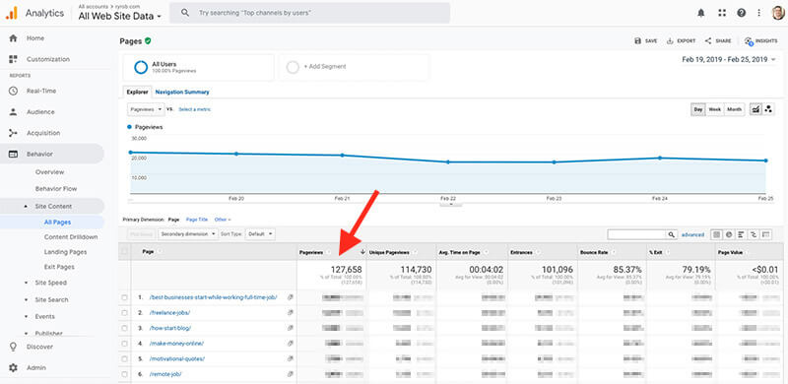This screenshot has width=788, height=384.
Task: Open the INSIGHTS panel
Action: 760,41
